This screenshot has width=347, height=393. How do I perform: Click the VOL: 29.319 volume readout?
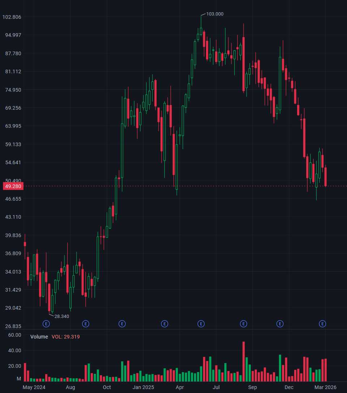pos(66,337)
